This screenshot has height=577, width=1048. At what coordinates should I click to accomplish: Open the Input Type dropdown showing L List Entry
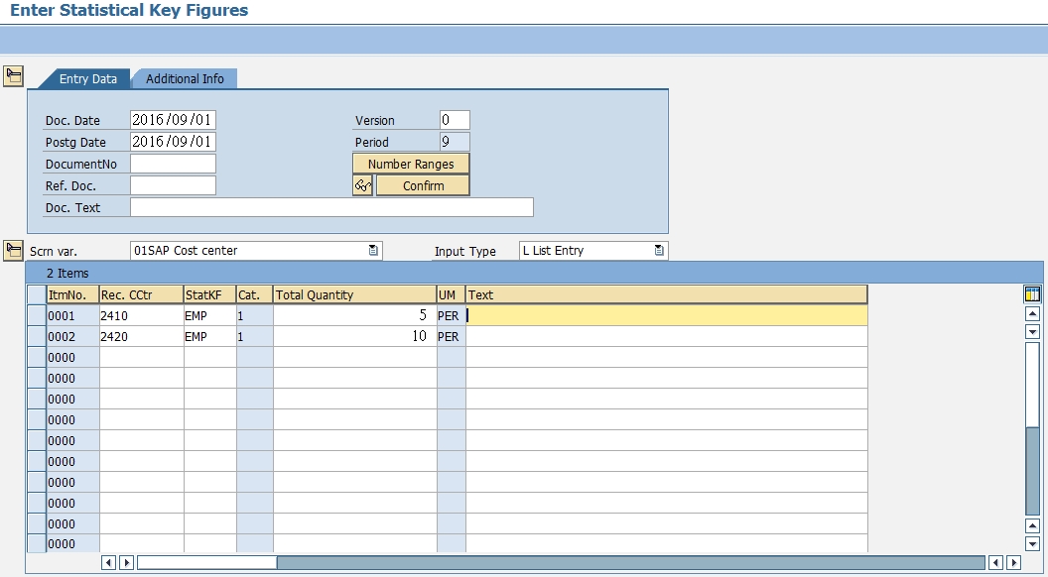[658, 250]
